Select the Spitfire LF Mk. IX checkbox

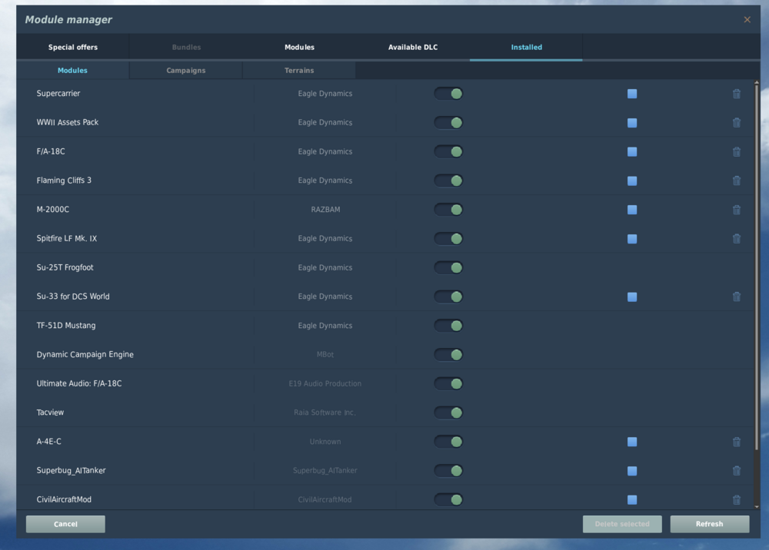632,239
